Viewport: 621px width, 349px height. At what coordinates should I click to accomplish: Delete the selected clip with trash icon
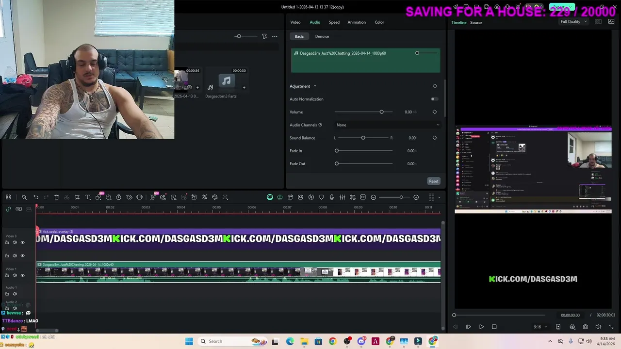click(x=56, y=197)
